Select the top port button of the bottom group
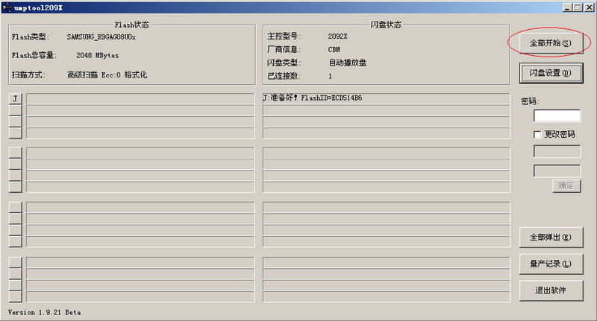The image size is (597, 321). click(16, 263)
